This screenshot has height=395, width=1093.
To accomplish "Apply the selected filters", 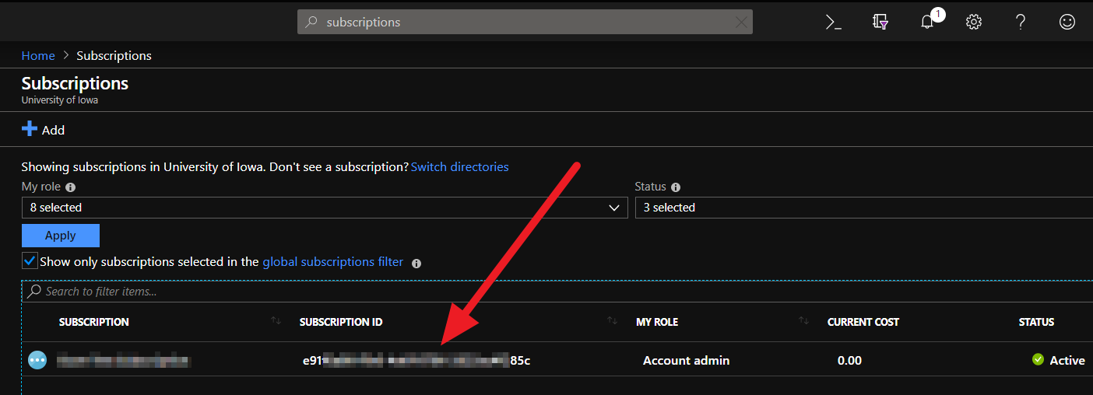I will click(61, 236).
